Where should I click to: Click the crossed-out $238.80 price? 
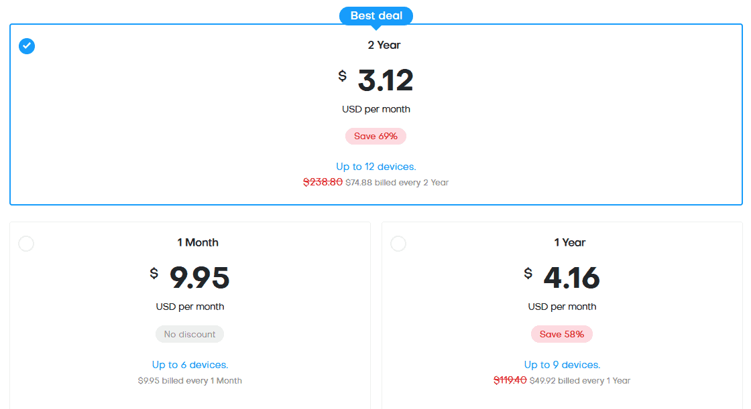pyautogui.click(x=323, y=182)
